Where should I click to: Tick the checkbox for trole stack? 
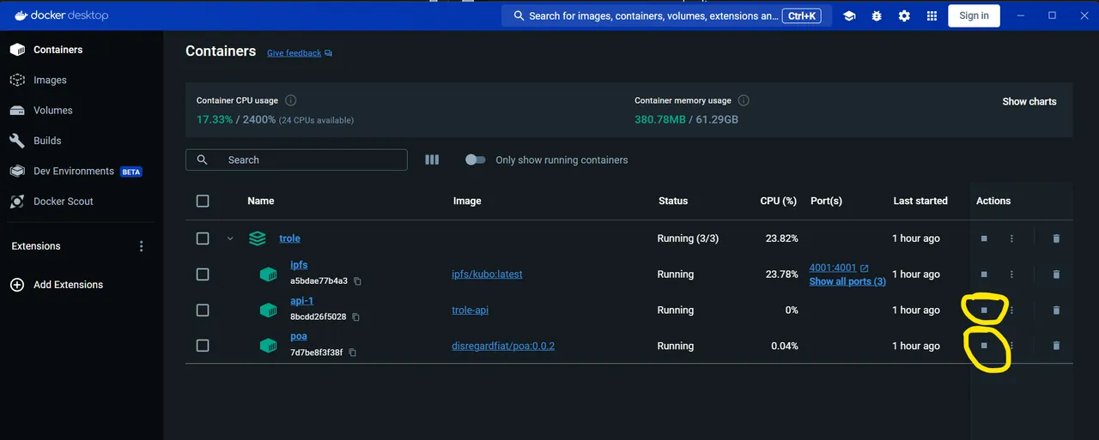tap(203, 238)
